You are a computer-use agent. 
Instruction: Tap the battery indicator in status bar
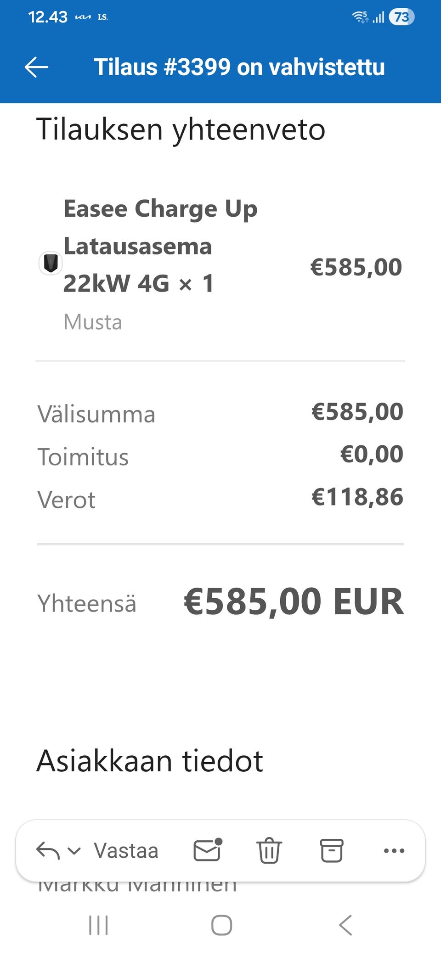point(401,17)
